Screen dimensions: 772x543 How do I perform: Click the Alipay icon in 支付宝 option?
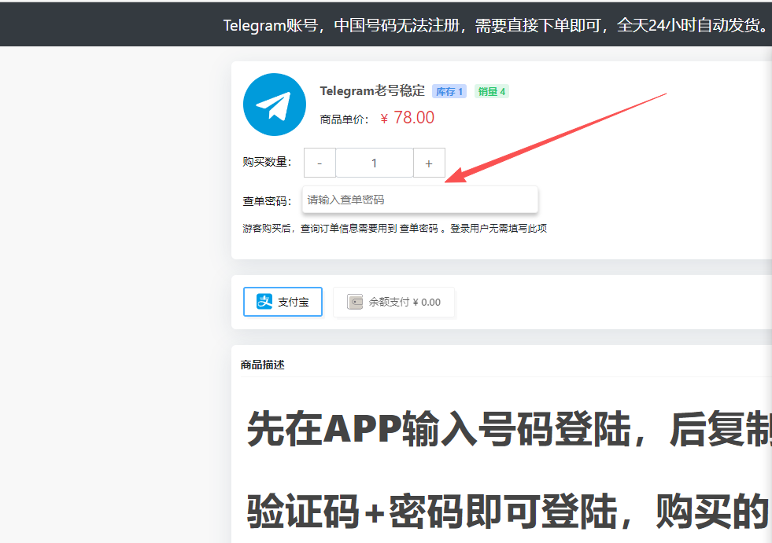[264, 302]
